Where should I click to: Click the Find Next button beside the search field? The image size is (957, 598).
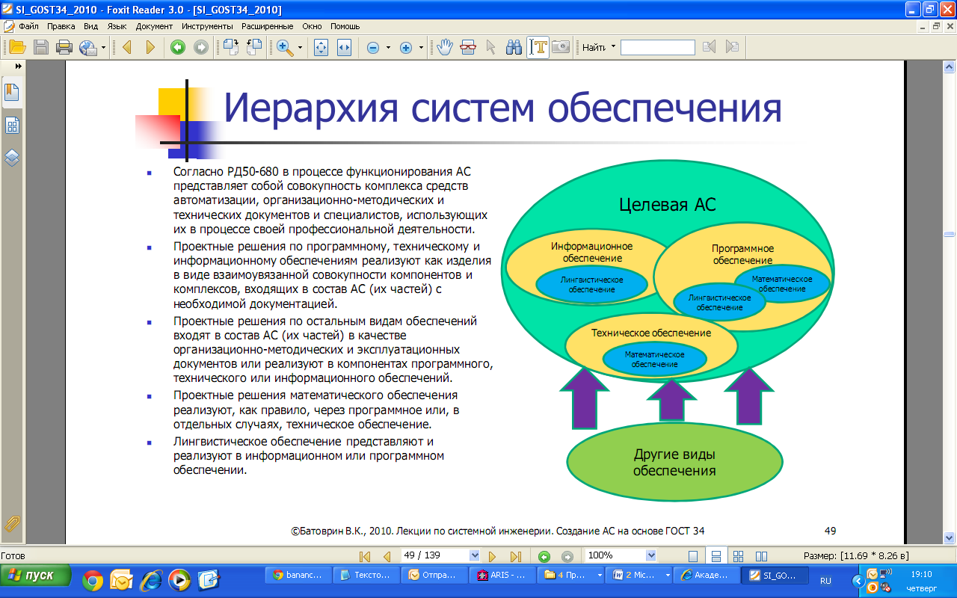point(732,47)
